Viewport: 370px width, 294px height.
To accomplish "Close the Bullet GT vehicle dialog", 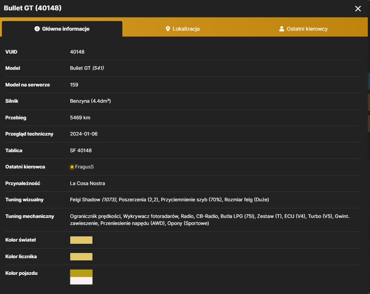I will tap(358, 9).
